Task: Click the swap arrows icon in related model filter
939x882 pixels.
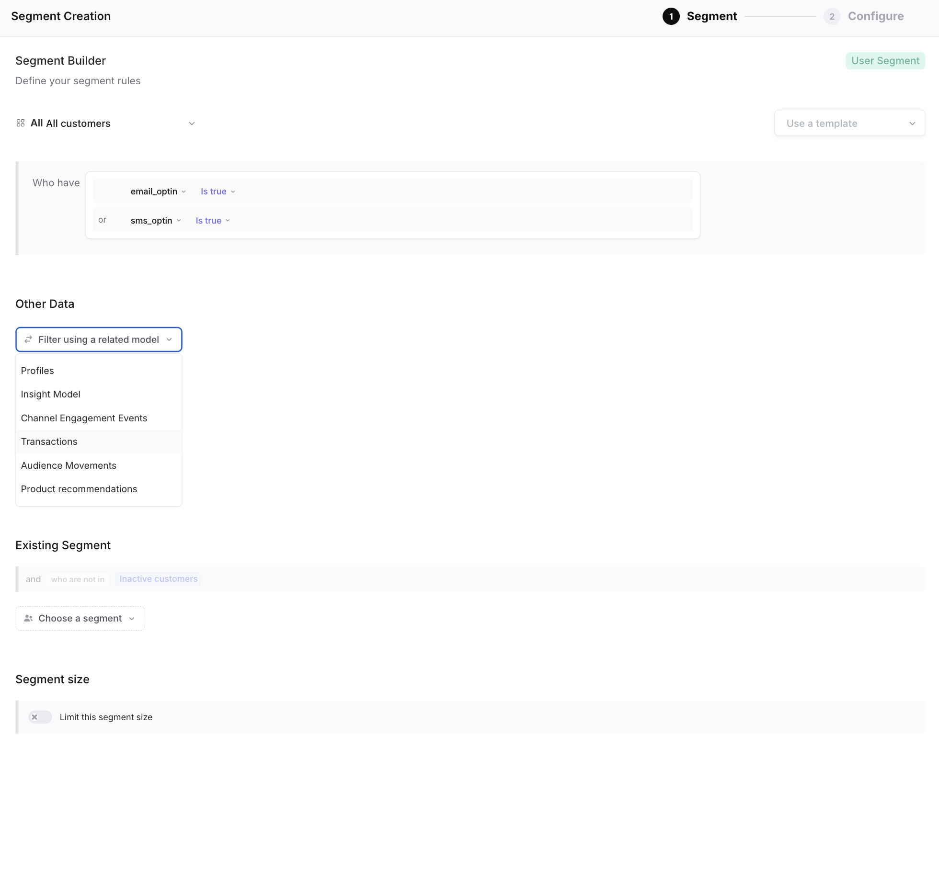Action: pos(28,339)
